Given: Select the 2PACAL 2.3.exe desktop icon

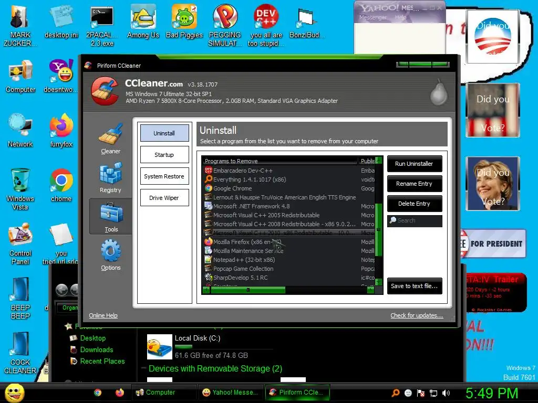Looking at the screenshot, I should [102, 25].
